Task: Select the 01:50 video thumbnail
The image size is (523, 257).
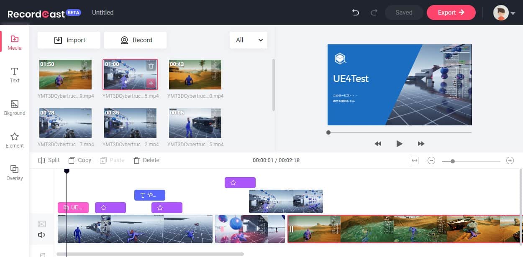Action: coord(65,74)
